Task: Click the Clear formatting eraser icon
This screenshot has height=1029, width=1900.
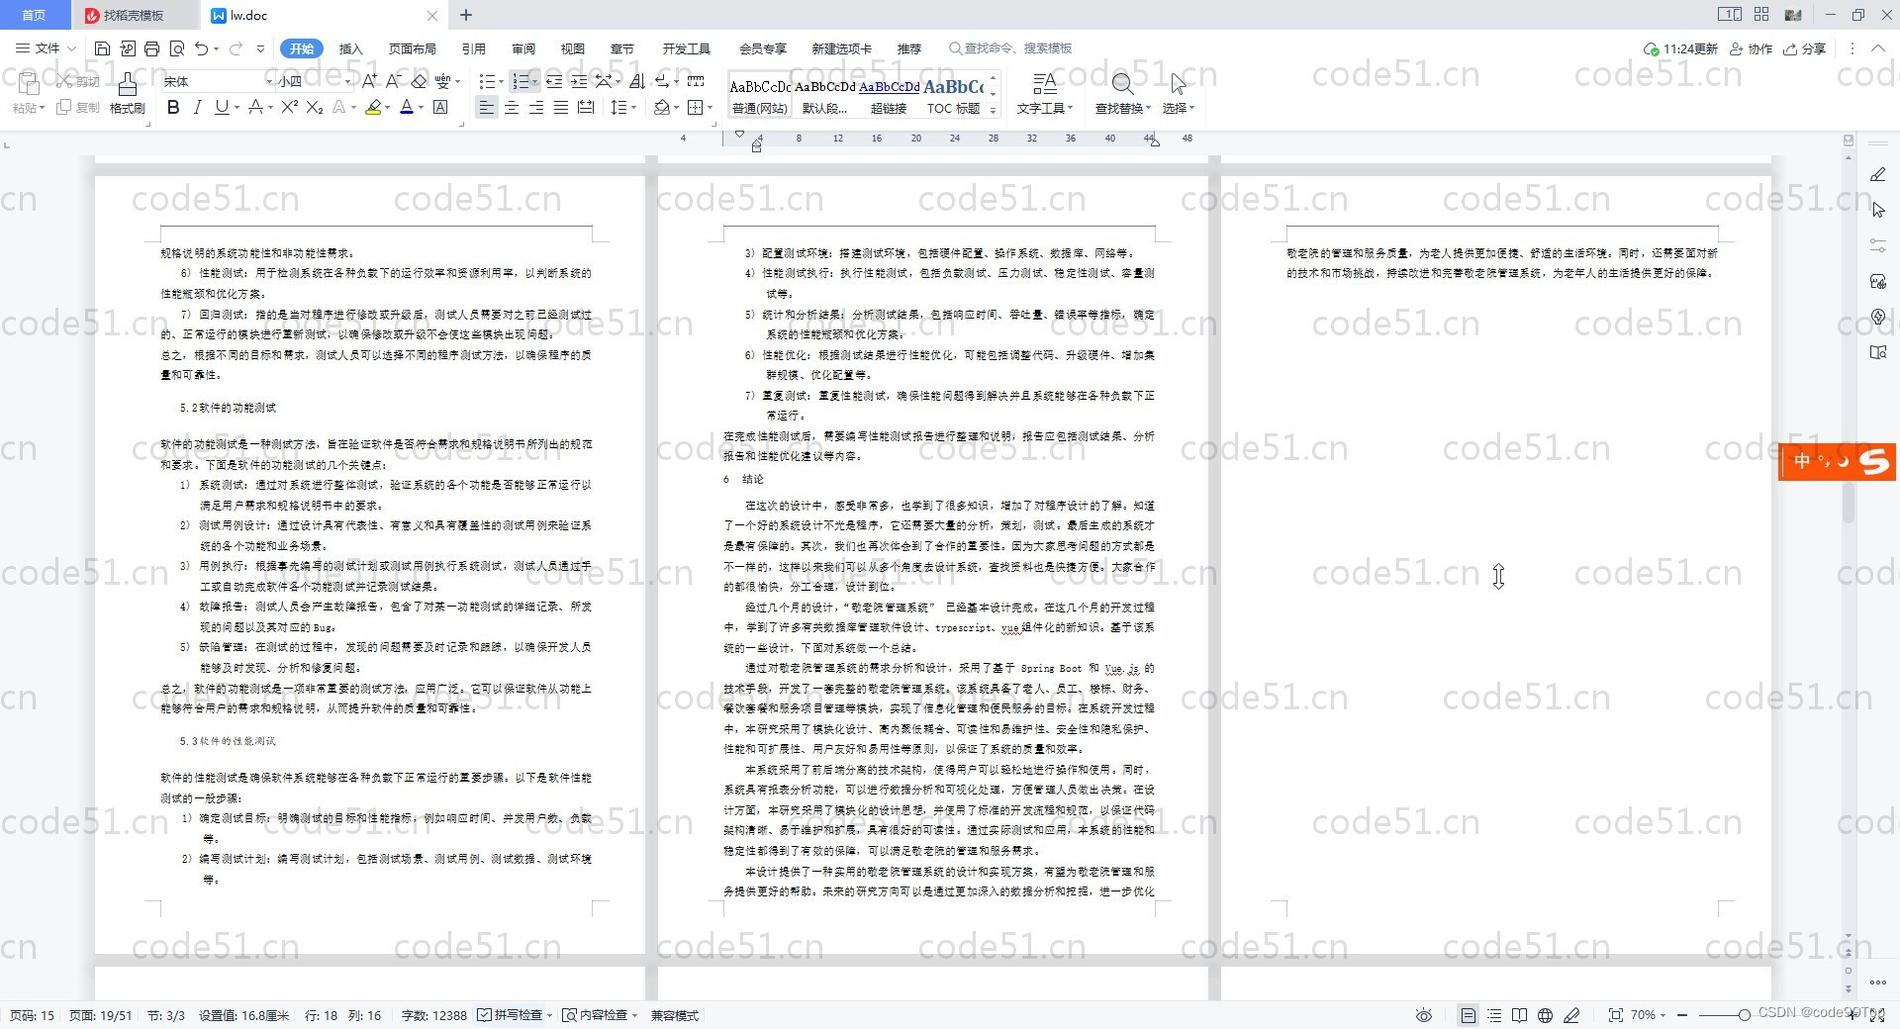Action: click(419, 81)
